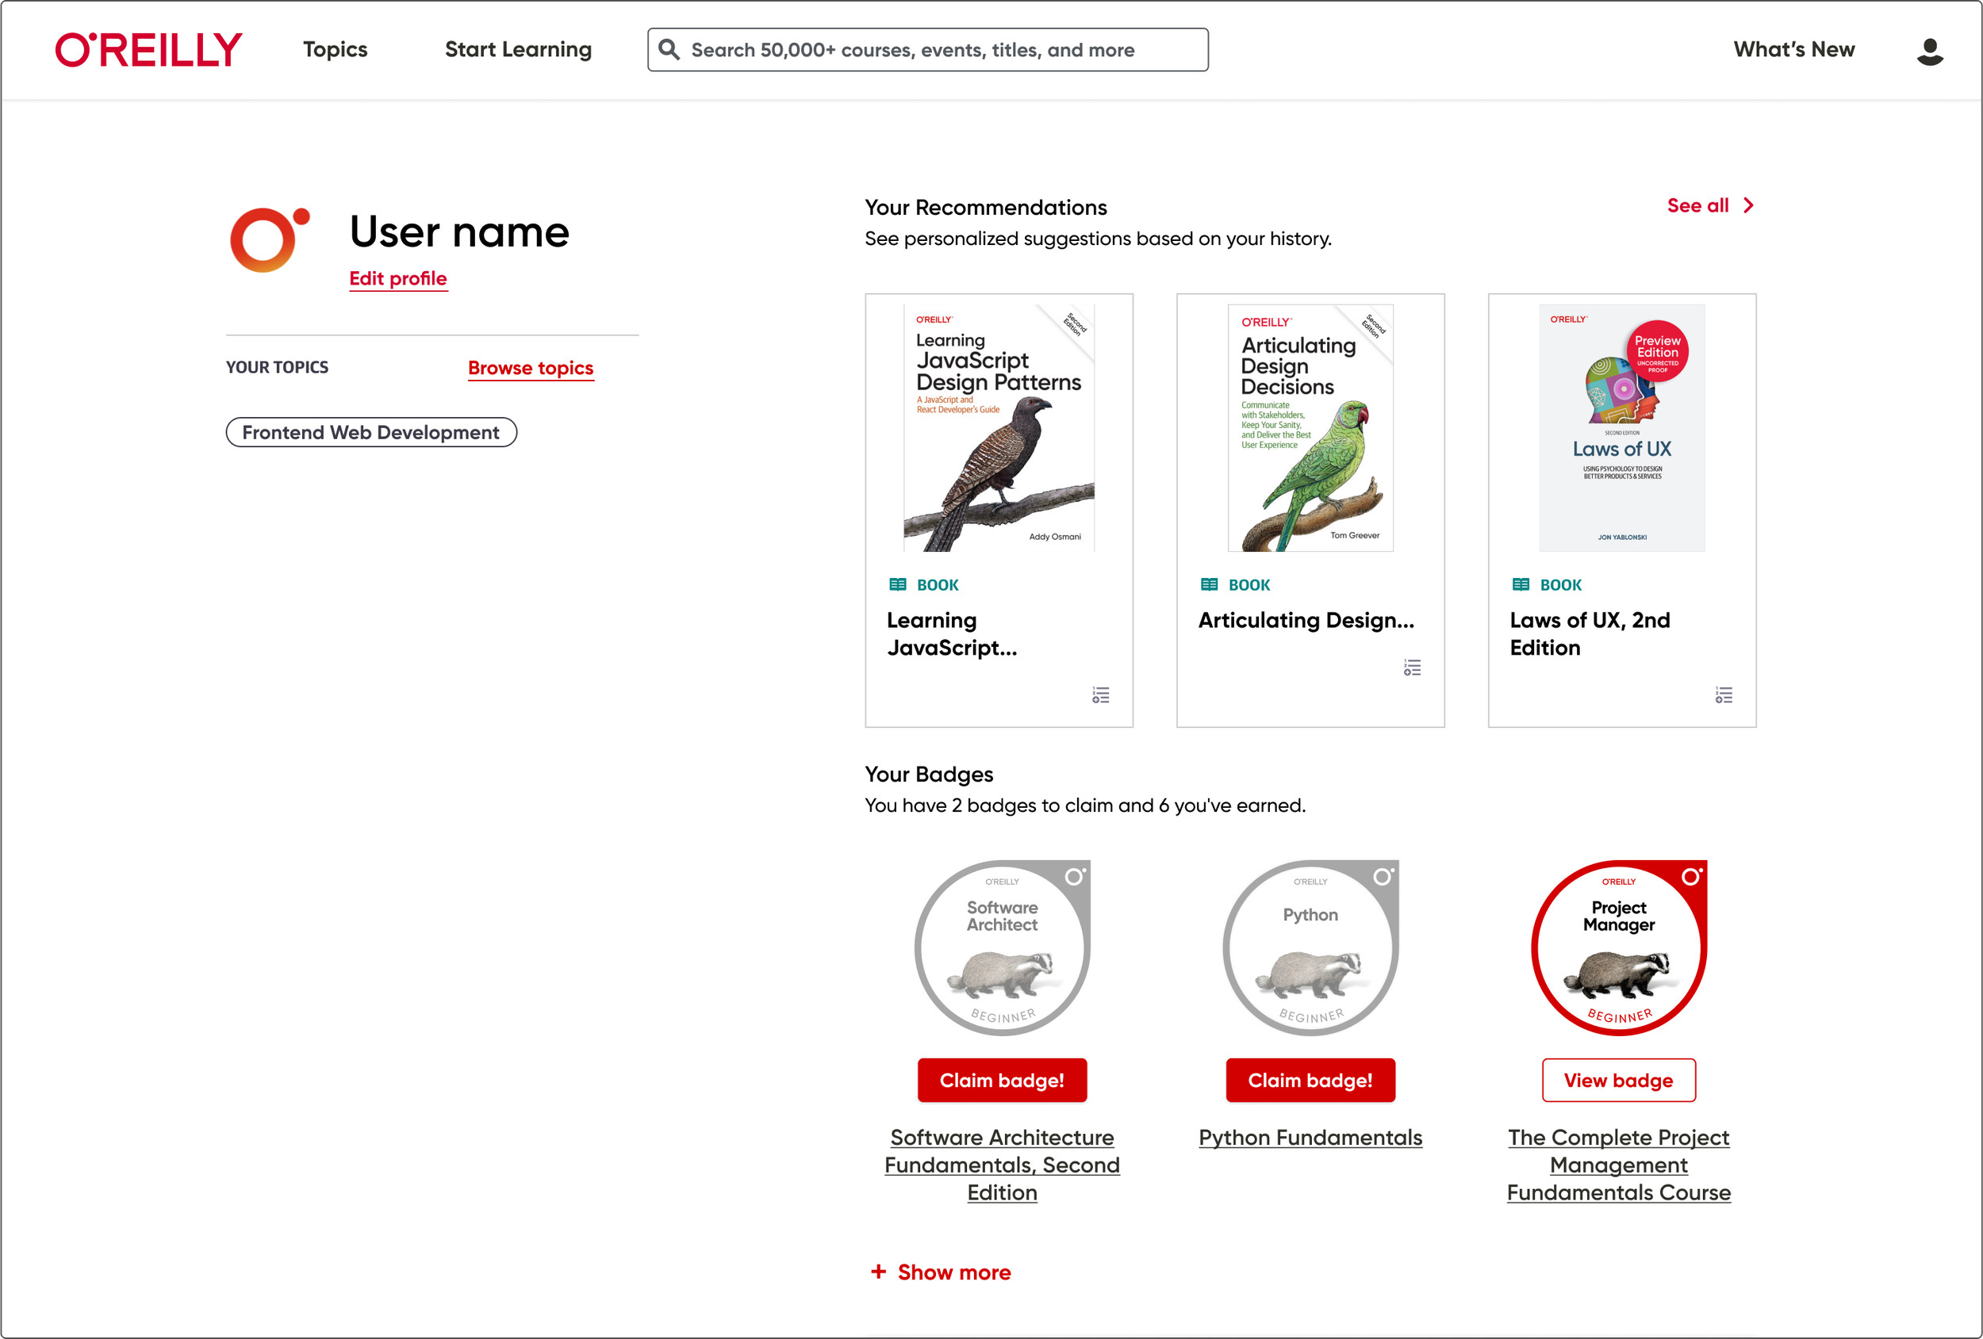Image resolution: width=1983 pixels, height=1339 pixels.
Task: Click the Python badge image
Action: (x=1310, y=947)
